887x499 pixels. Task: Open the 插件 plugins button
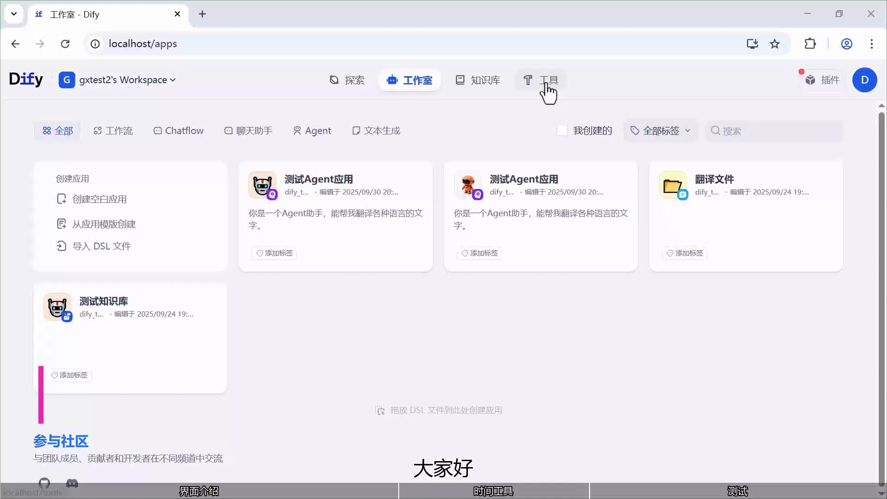coord(822,80)
